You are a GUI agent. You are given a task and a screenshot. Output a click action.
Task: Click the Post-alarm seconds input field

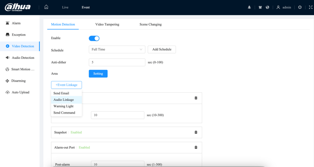118,164
